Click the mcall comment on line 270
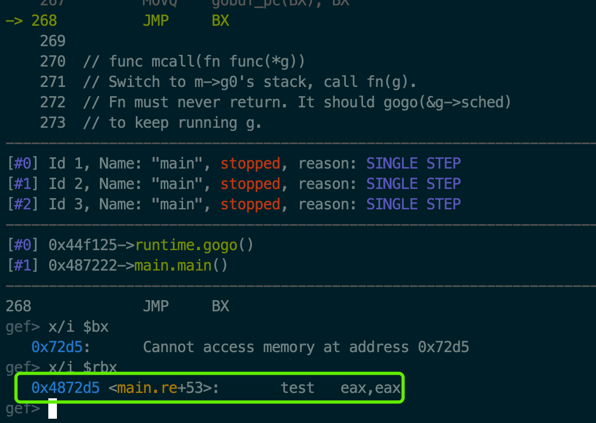The image size is (596, 423). click(x=194, y=61)
